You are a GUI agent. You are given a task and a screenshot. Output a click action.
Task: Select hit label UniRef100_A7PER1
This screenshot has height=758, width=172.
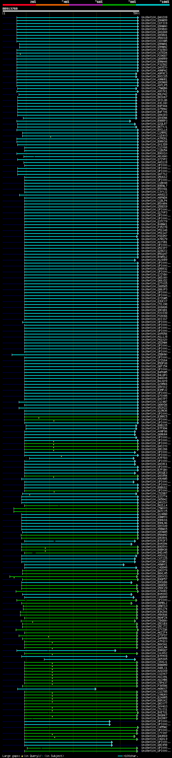154,138
